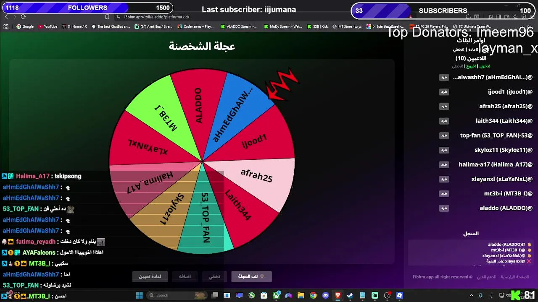Kick player aHmEdGhAlWaShh7 with طرد button
Image resolution: width=538 pixels, height=302 pixels.
click(x=444, y=77)
